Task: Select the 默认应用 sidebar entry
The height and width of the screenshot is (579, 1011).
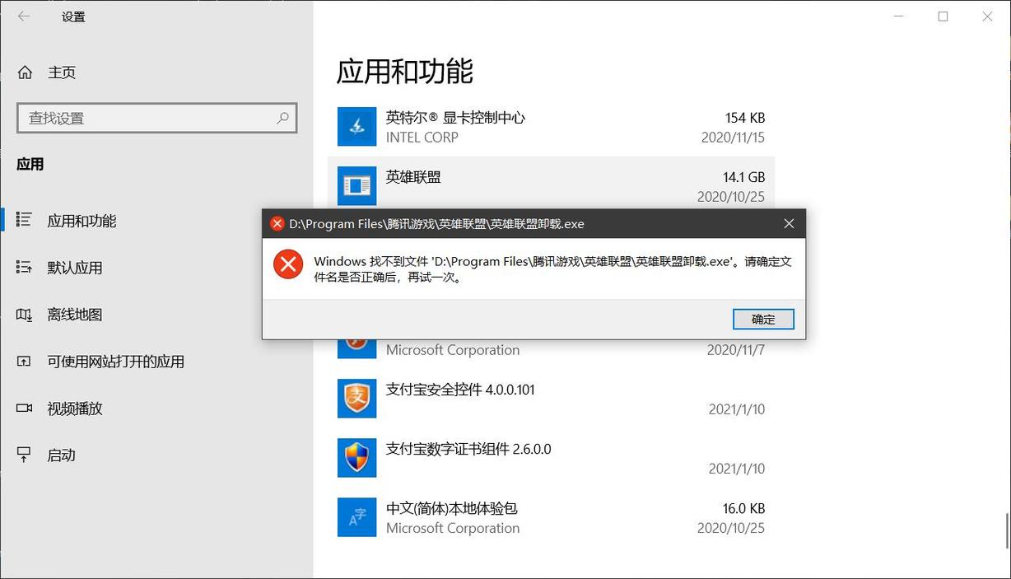Action: pos(82,267)
